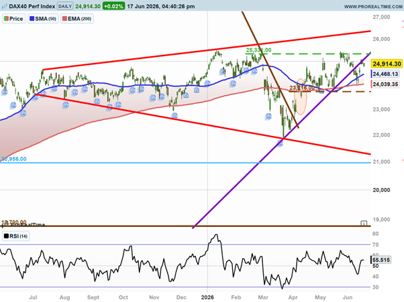Toggle the SMA (50) indicator legend
The height and width of the screenshot is (302, 404).
tap(43, 19)
